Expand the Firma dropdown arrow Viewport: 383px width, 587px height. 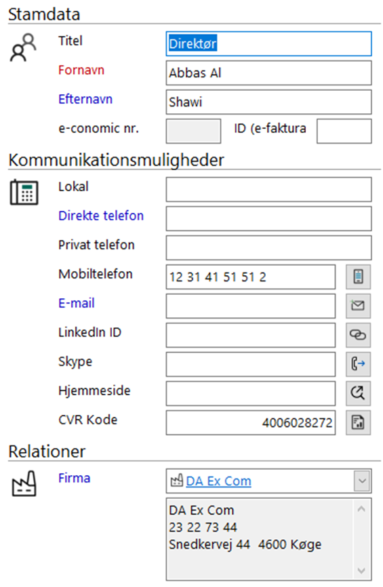click(362, 481)
